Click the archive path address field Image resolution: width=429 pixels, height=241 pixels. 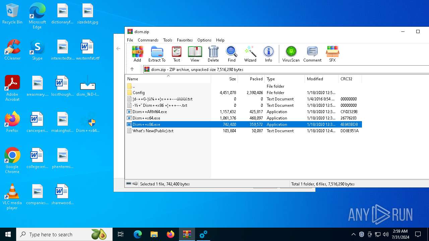[x=286, y=69]
